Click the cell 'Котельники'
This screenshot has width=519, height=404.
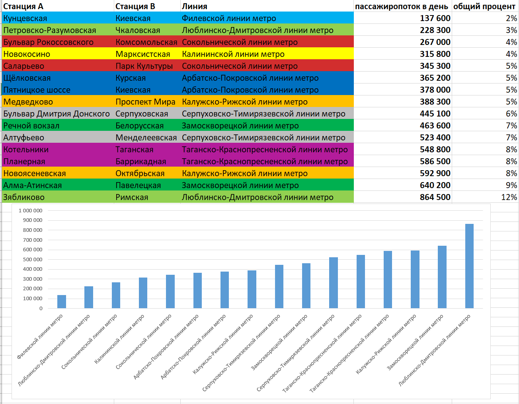(58, 149)
